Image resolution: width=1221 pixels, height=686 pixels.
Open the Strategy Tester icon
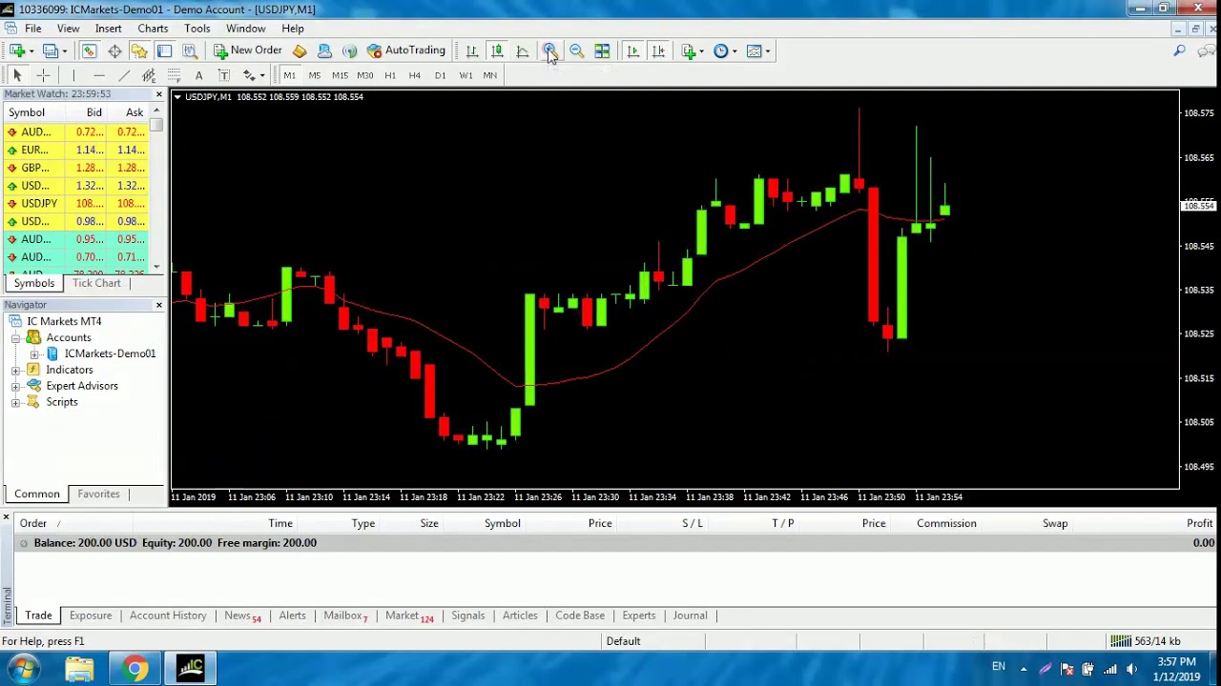(190, 50)
